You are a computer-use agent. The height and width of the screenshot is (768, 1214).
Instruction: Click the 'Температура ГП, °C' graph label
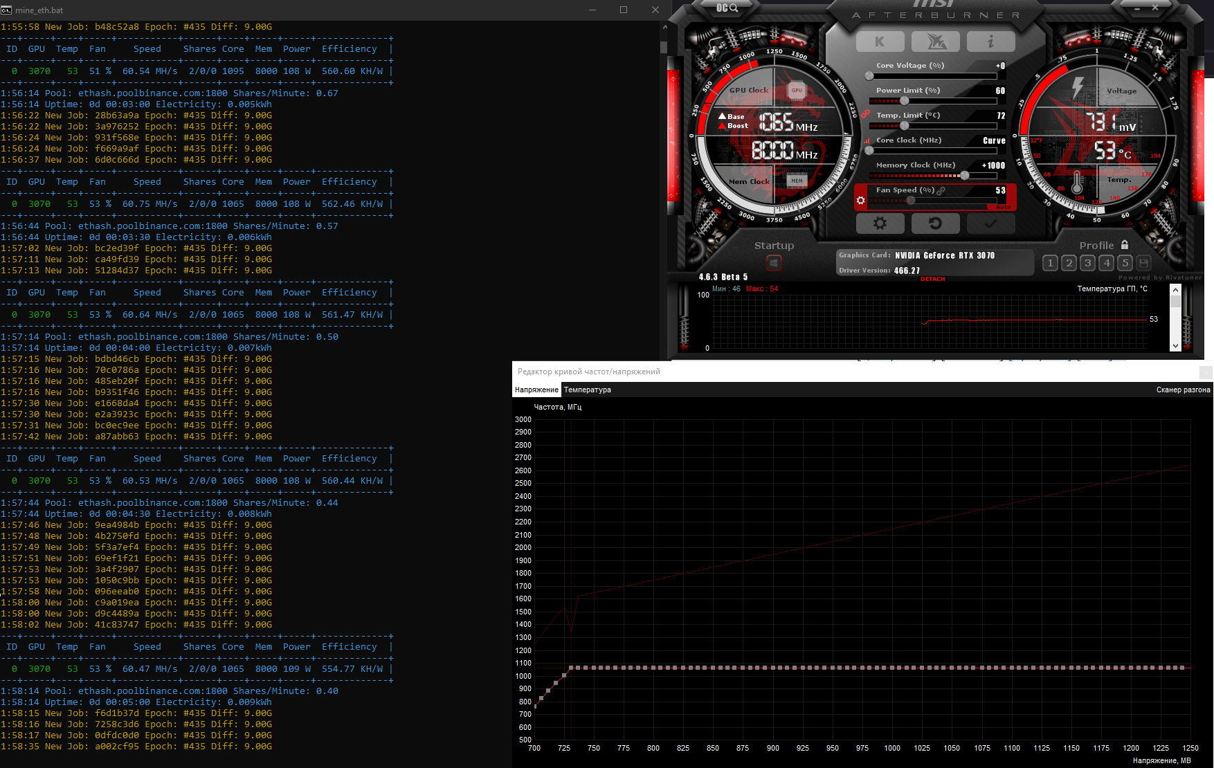[x=1112, y=289]
